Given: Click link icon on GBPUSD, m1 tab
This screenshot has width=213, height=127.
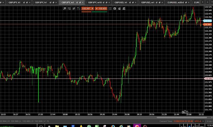Looking at the screenshot, I should [159, 2].
